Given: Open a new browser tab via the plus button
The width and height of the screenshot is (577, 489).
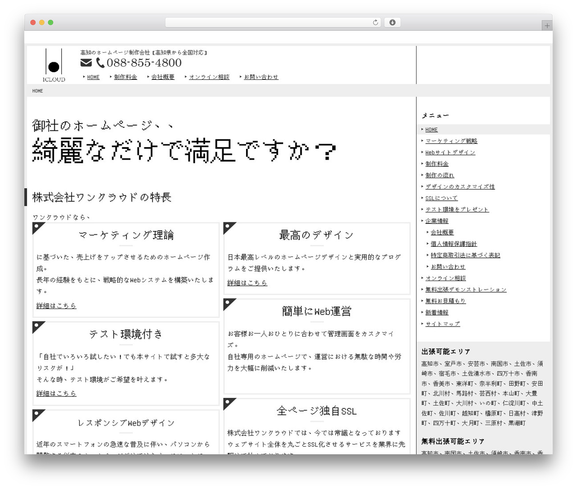Looking at the screenshot, I should (547, 26).
